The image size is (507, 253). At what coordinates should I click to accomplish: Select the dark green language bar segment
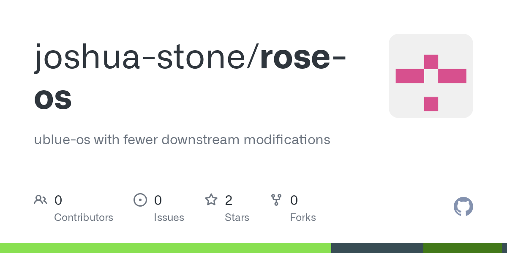462,248
